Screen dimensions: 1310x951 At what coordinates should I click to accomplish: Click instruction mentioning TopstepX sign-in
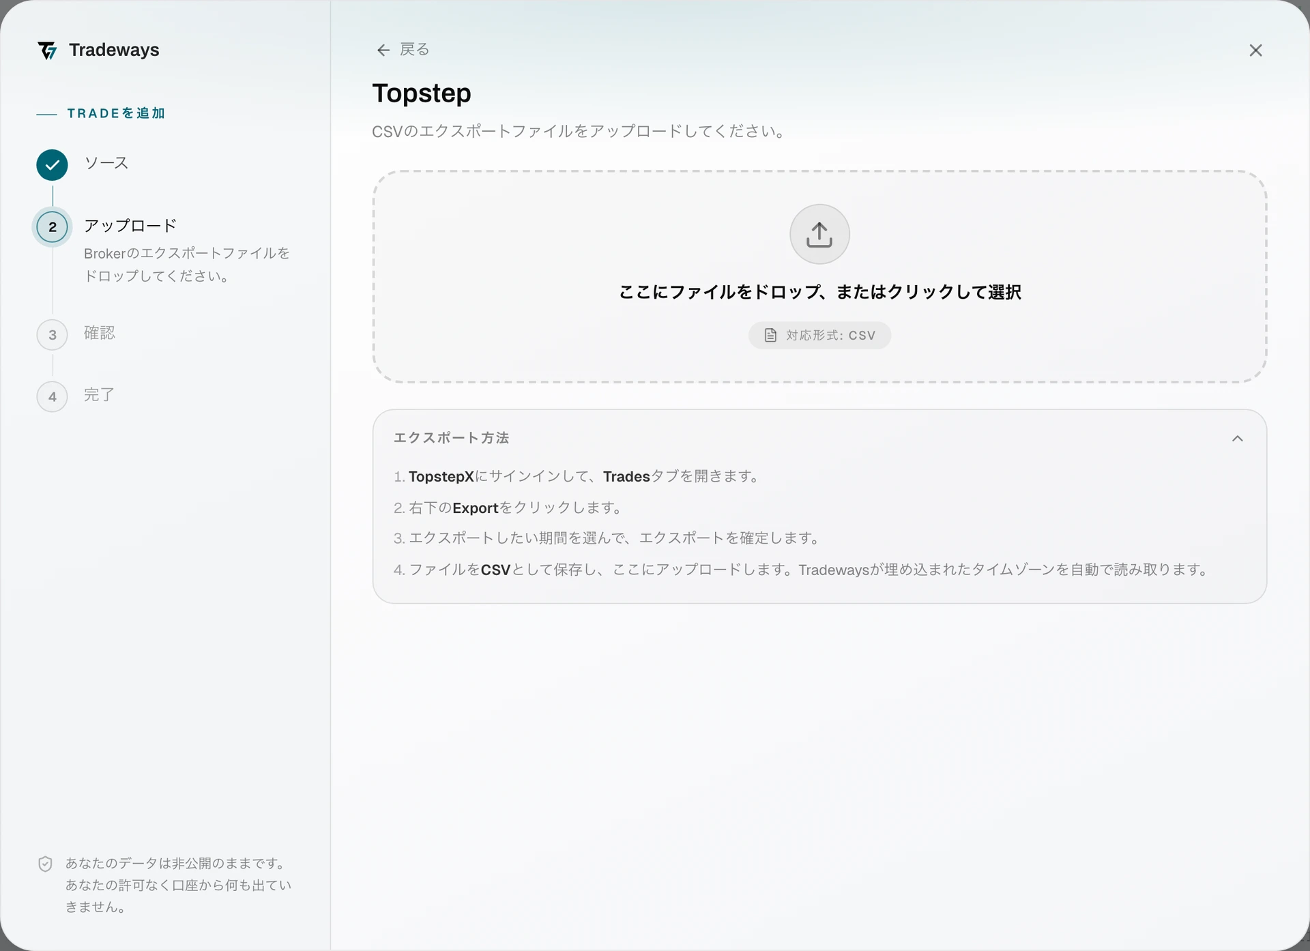[x=576, y=476]
